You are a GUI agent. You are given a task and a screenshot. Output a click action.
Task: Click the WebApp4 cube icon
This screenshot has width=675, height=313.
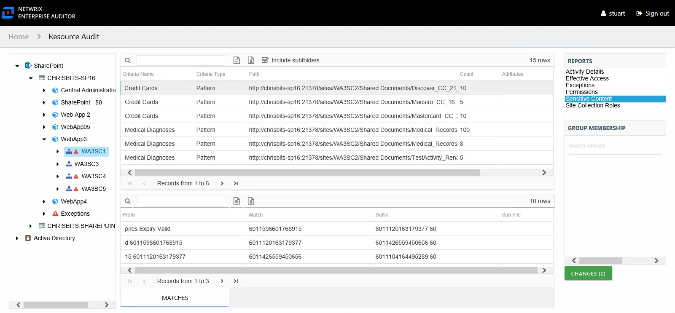[55, 201]
